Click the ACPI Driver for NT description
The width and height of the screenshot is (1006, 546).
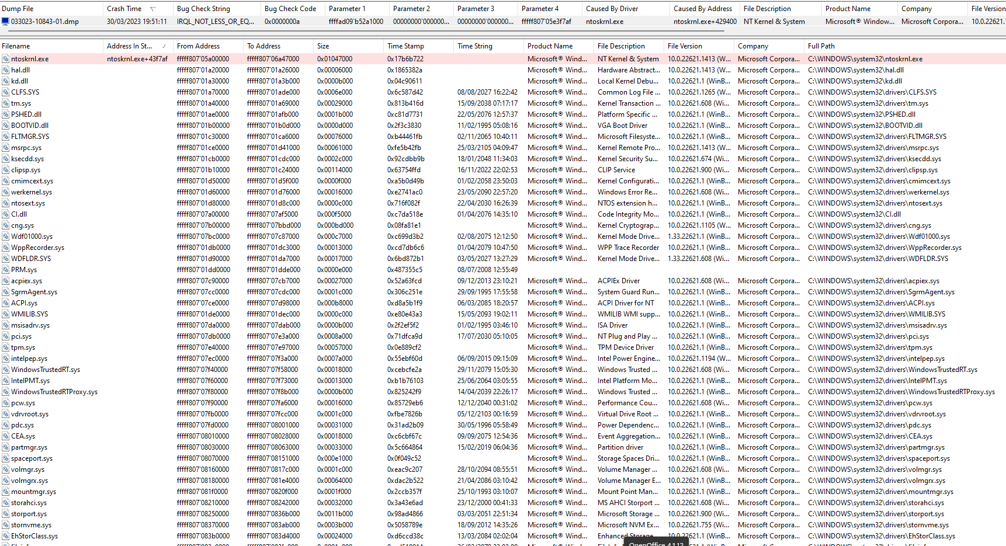(x=626, y=303)
